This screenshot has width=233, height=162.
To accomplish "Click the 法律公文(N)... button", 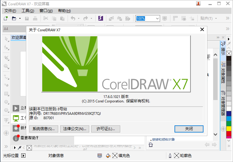I will click(x=75, y=129).
